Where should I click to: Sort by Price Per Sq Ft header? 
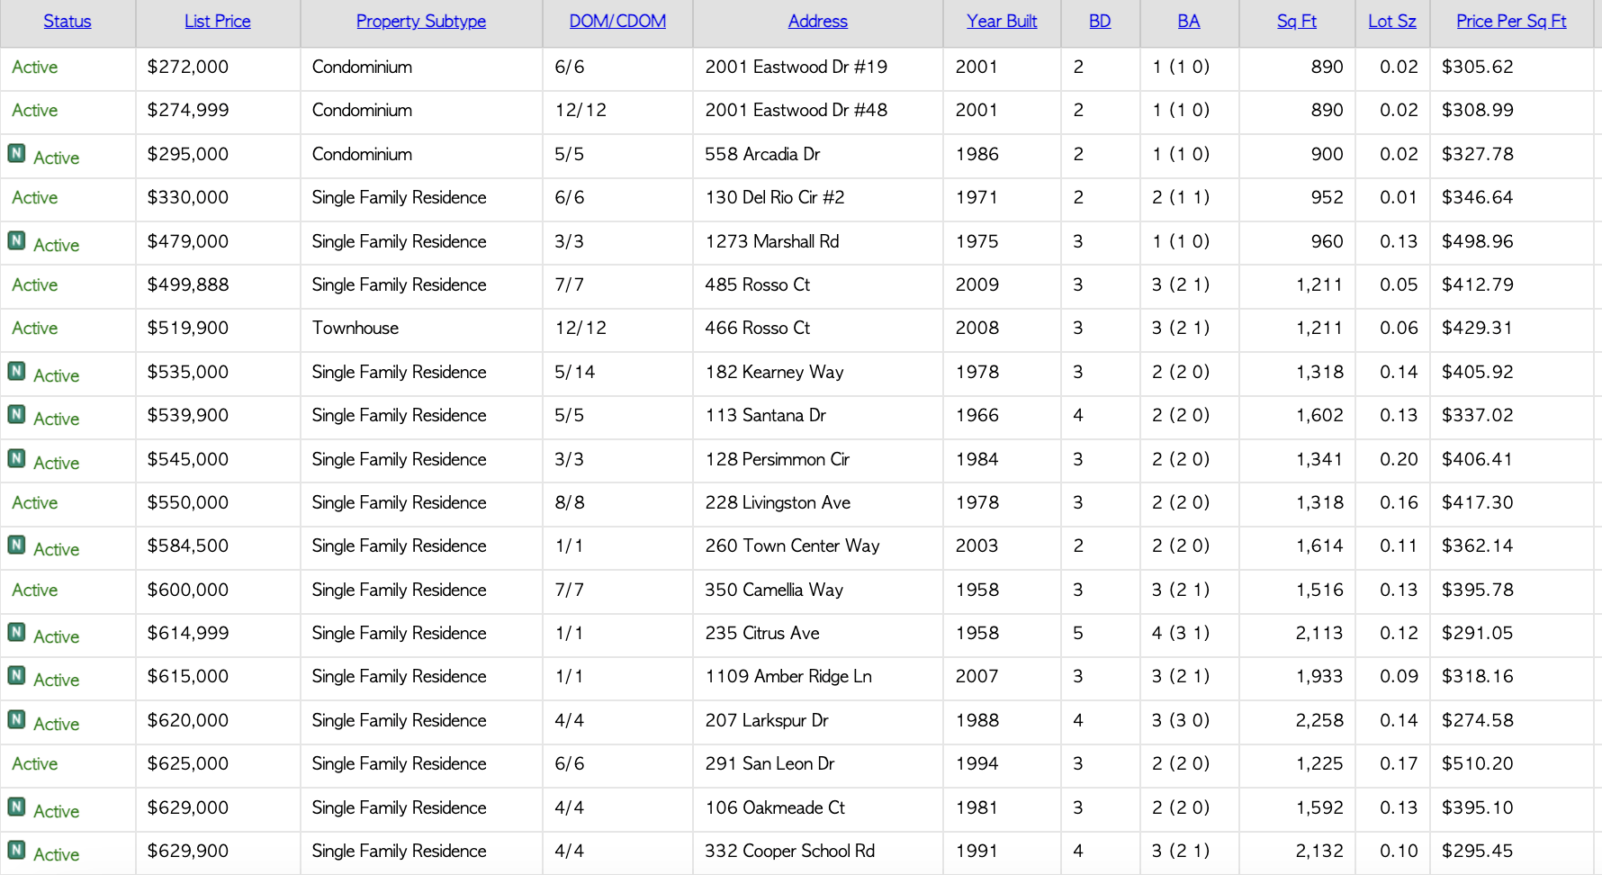1511,22
